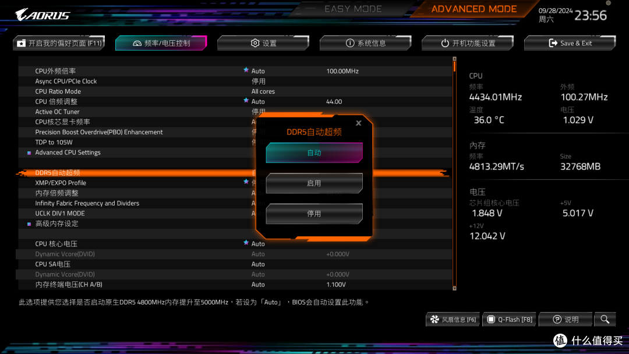The image size is (629, 354).
Task: Click the AORUS logo
Action: (x=43, y=15)
